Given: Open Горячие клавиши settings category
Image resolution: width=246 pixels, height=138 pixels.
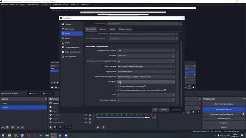Looking at the screenshot, I should pyautogui.click(x=72, y=47).
